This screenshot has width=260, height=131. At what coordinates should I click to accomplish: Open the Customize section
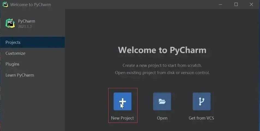[32, 53]
